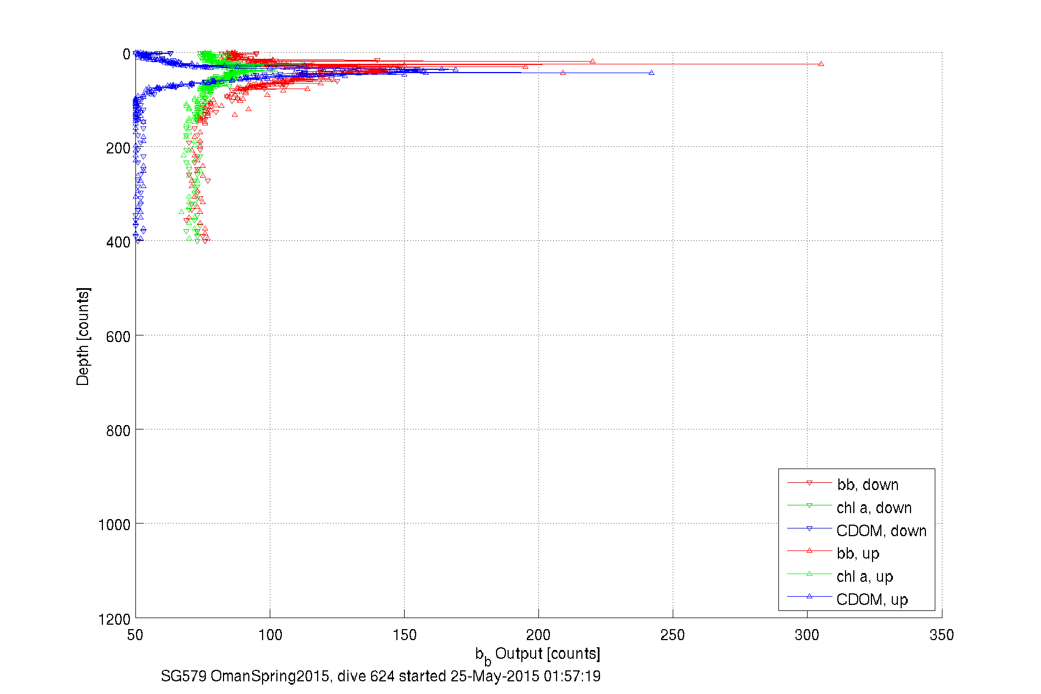Viewport: 1041px width, 694px height.
Task: Click the x-axis tick label 50
Action: [x=135, y=635]
